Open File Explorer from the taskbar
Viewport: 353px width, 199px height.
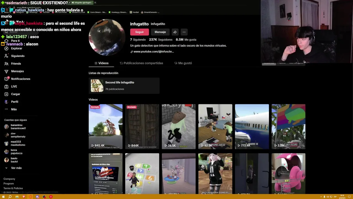(x=17, y=197)
